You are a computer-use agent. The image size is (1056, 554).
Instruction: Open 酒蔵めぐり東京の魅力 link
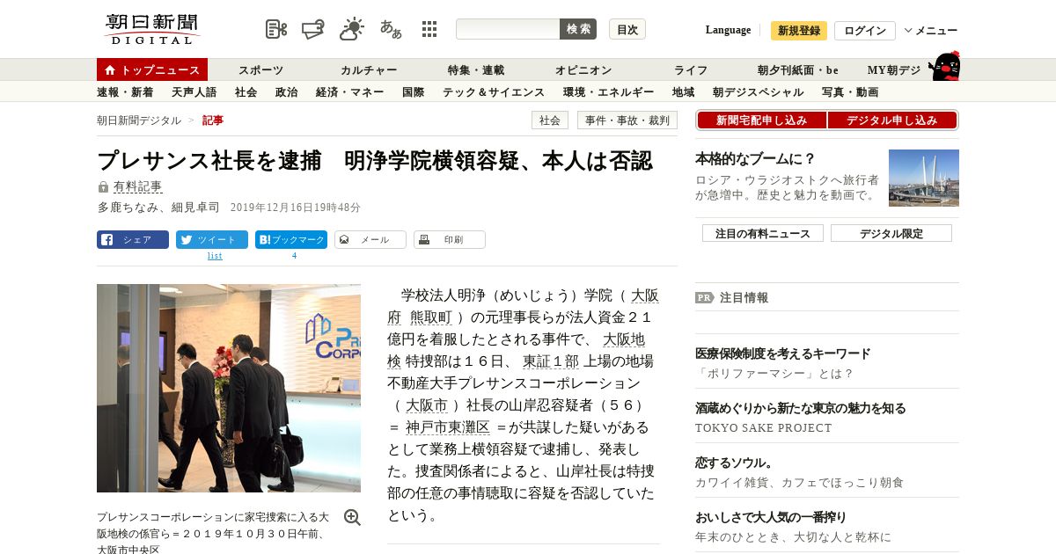tap(801, 408)
